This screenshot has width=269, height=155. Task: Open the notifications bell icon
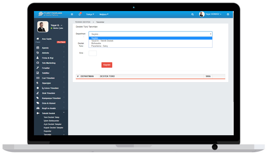tap(80, 14)
